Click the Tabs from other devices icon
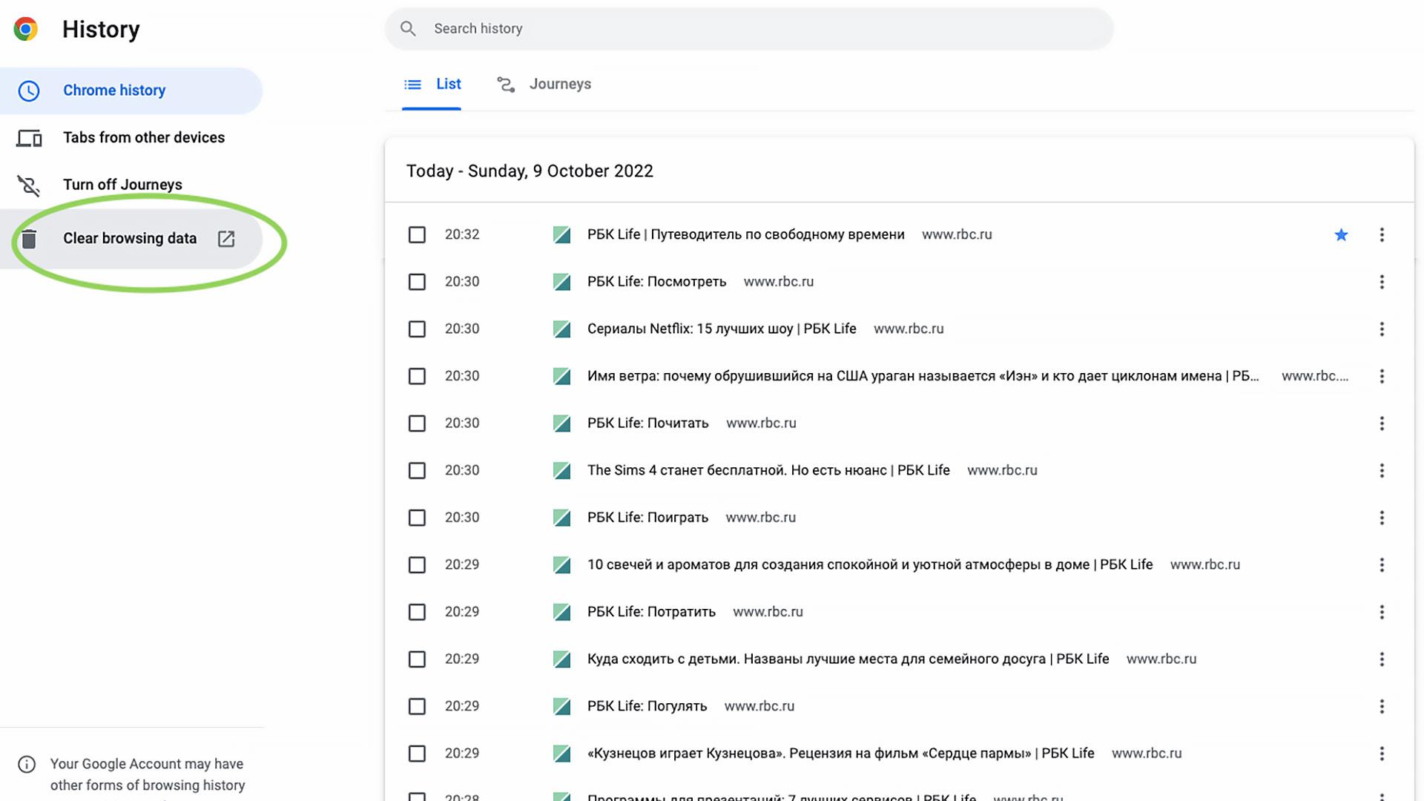 30,137
